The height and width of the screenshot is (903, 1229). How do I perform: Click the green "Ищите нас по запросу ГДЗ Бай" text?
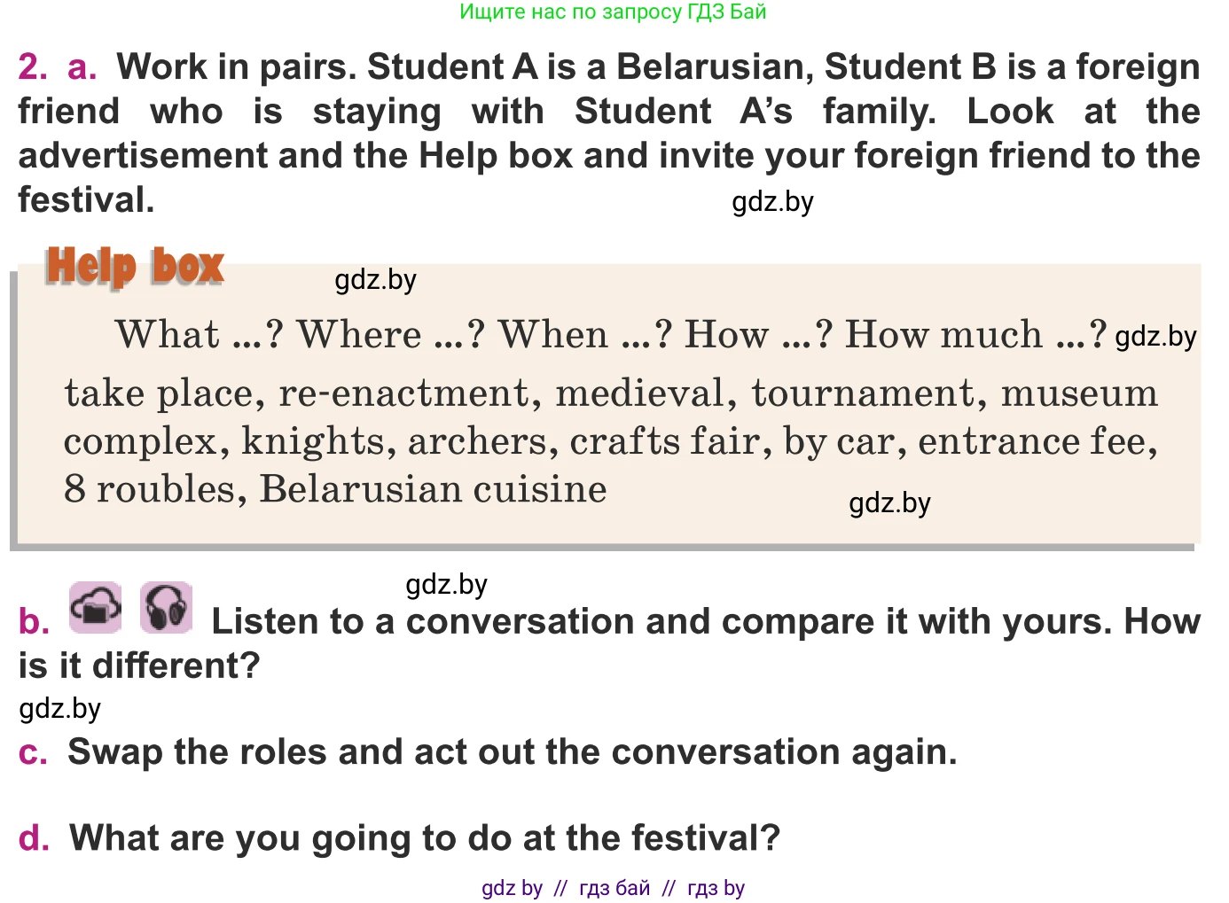pyautogui.click(x=613, y=12)
